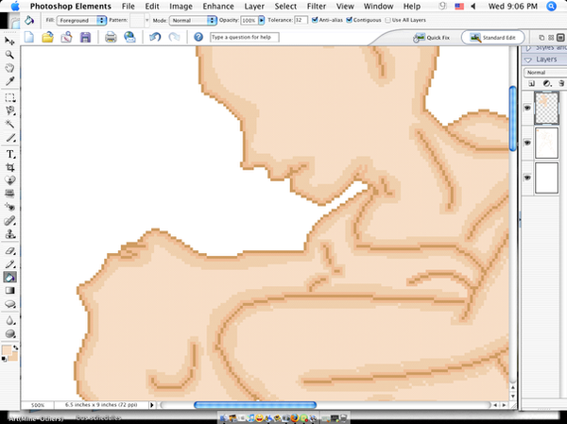The height and width of the screenshot is (424, 567).
Task: Toggle the Contiguous checkbox
Action: 349,20
